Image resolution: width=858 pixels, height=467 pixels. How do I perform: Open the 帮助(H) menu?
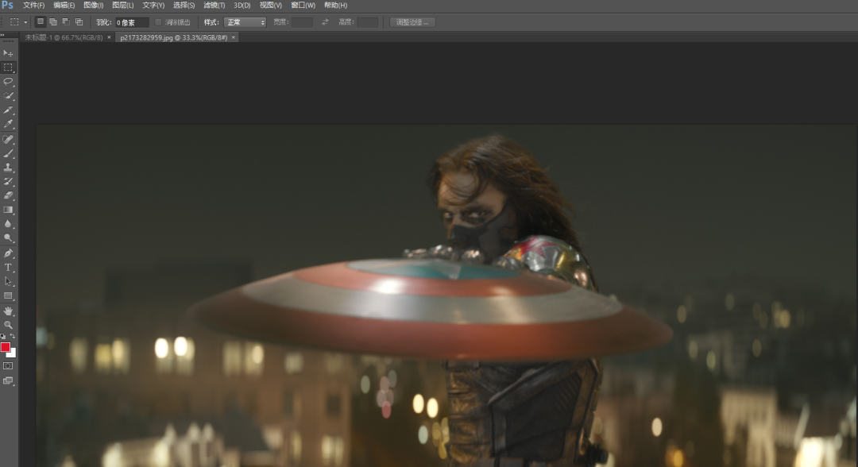pos(335,5)
